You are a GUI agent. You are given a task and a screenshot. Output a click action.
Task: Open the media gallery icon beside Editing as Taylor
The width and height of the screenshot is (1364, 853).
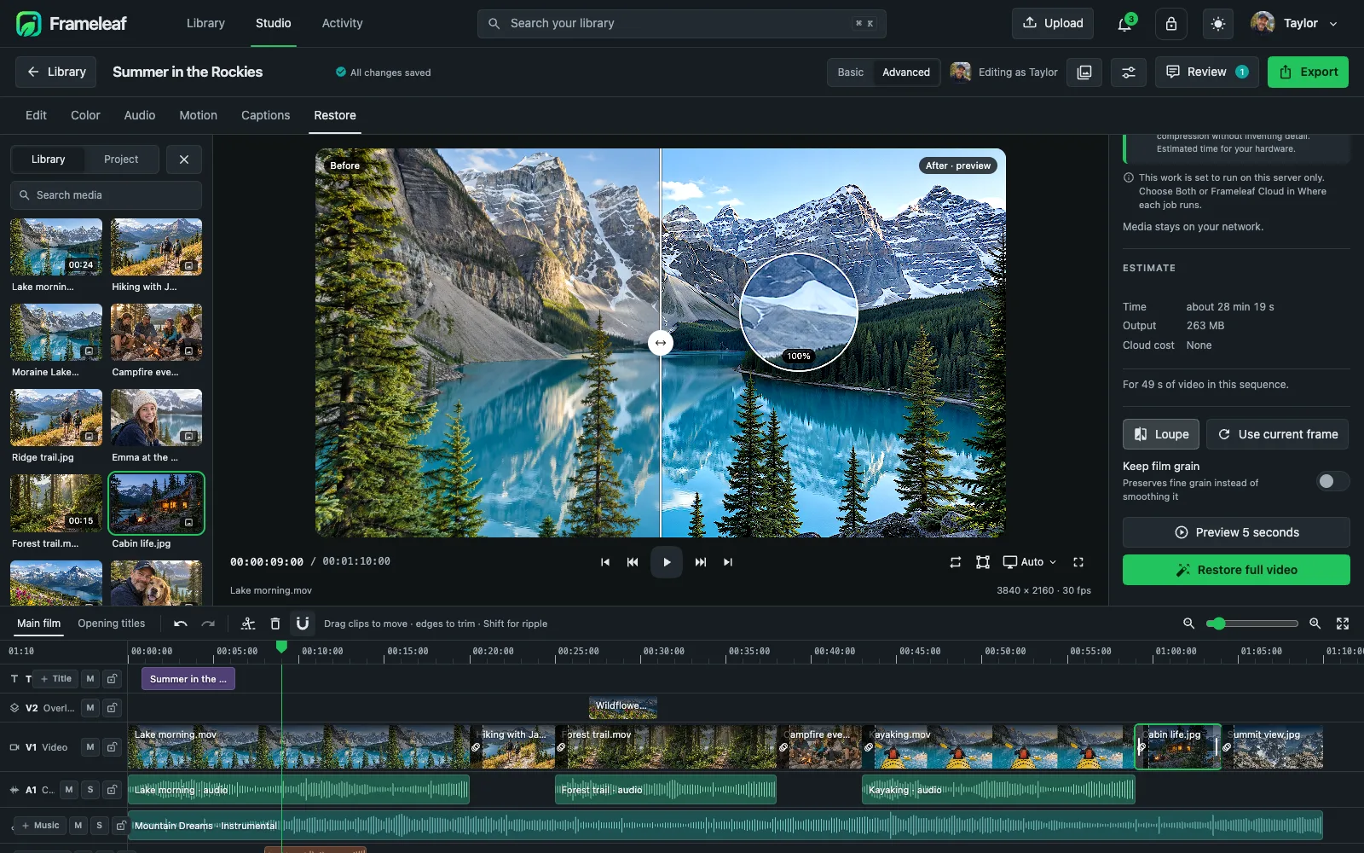1084,73
